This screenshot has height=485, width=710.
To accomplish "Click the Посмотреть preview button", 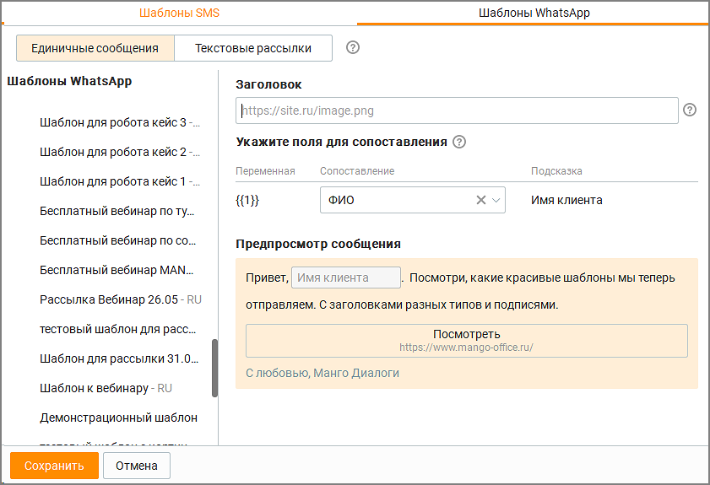I will coord(466,341).
